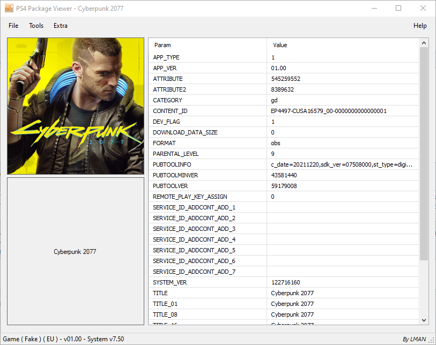Click the Param column header
Viewport: 436px width, 345px height.
162,46
